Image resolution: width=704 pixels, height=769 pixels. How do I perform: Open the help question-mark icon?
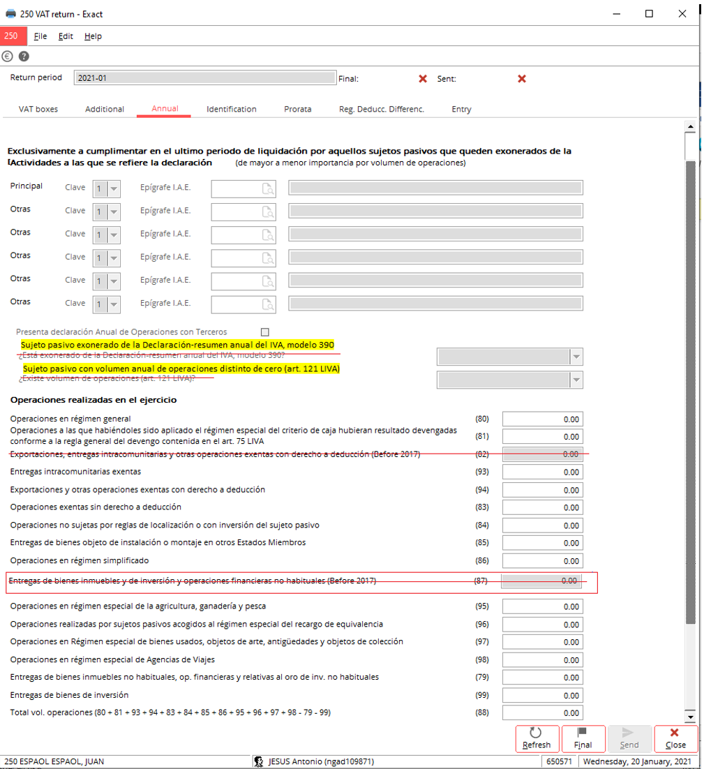[x=24, y=57]
